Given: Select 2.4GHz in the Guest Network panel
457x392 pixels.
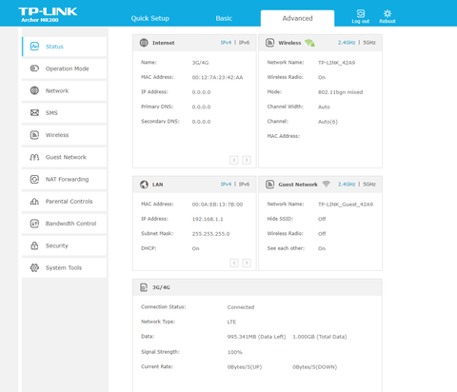Looking at the screenshot, I should point(347,185).
